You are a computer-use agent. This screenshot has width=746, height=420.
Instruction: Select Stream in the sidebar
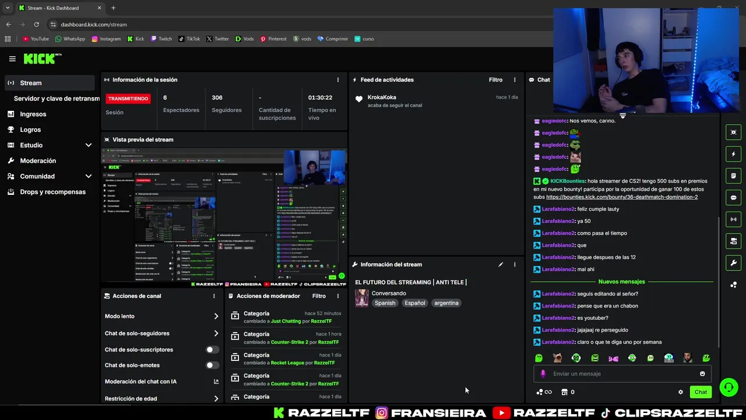point(50,83)
